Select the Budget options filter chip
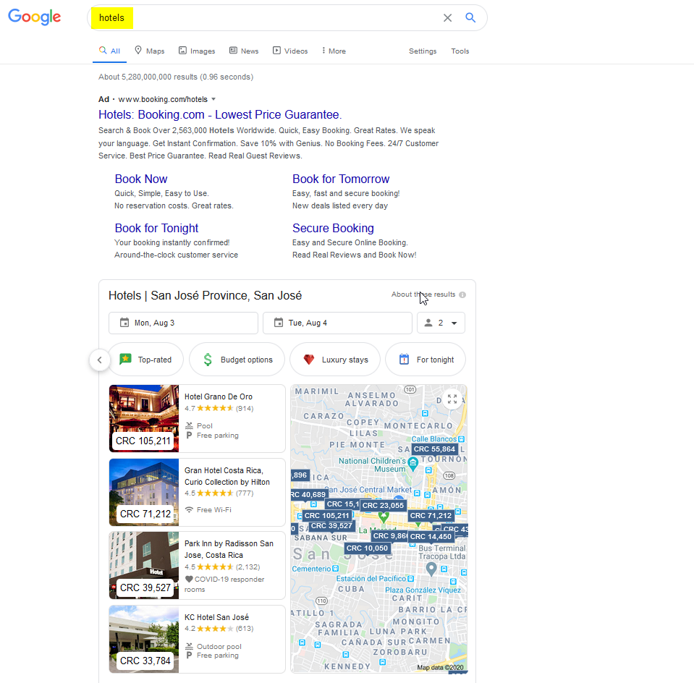 (x=237, y=360)
